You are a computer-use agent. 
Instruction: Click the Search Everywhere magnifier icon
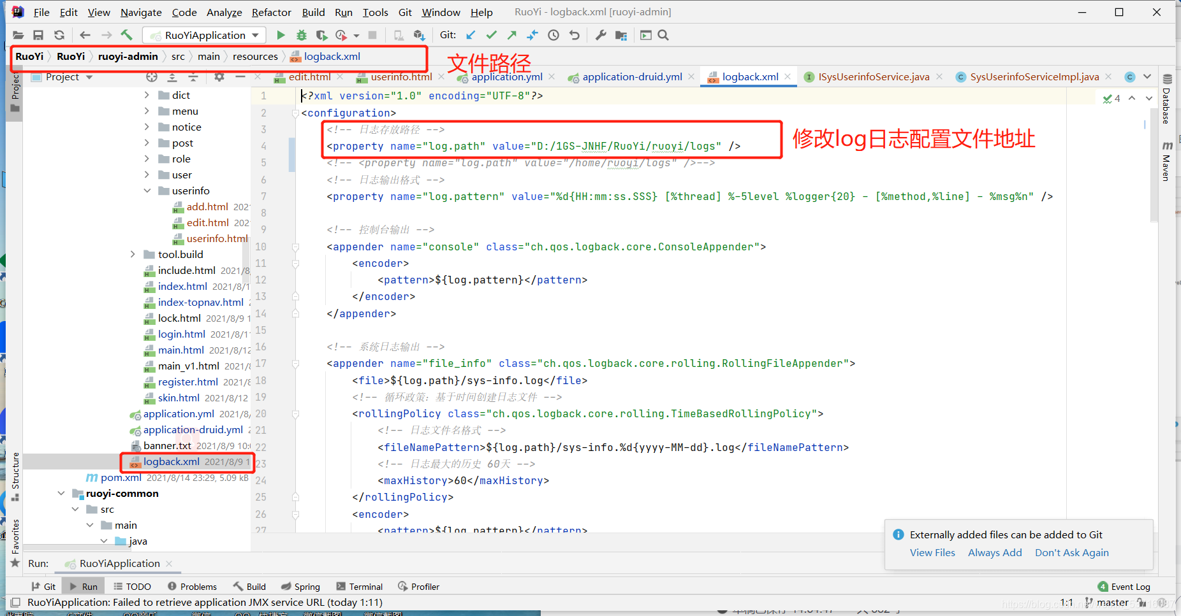pos(663,35)
